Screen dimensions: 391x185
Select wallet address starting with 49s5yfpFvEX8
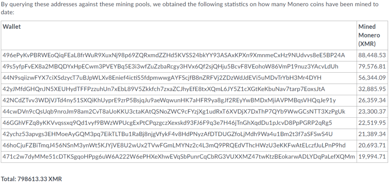coord(170,67)
